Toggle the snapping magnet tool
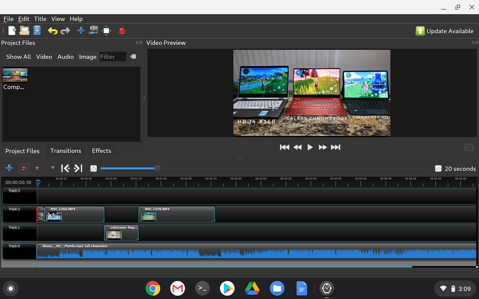This screenshot has height=299, width=479. click(x=24, y=168)
